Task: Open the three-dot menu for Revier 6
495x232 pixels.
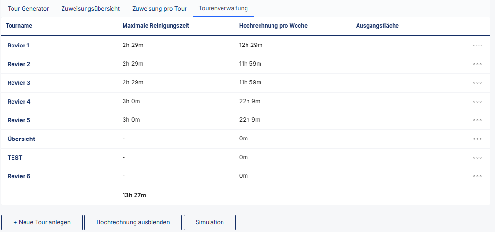Action: click(x=477, y=176)
